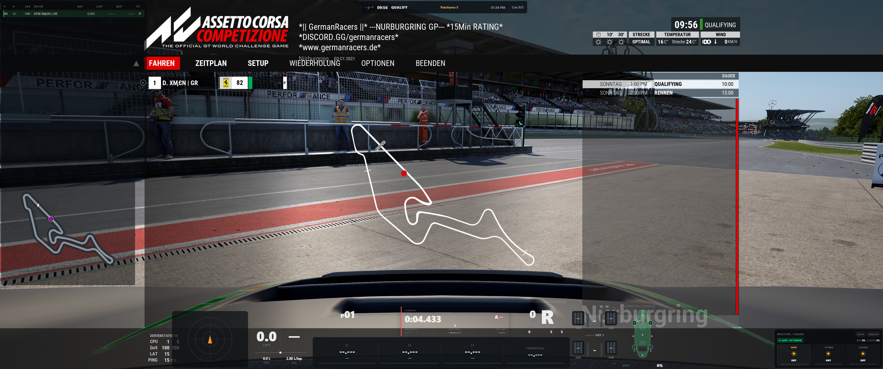Click the 30-minute forecast sun icon
This screenshot has height=369, width=883.
621,42
